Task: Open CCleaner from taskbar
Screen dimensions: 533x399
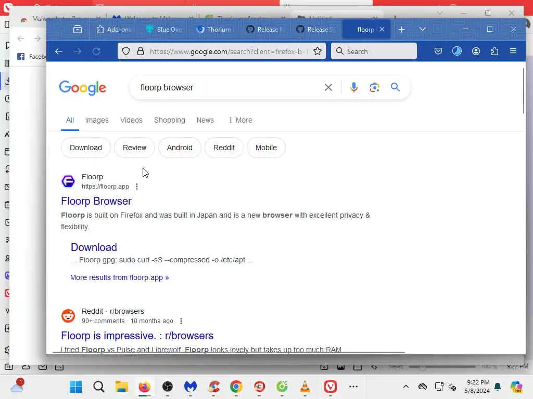Action: pyautogui.click(x=213, y=387)
